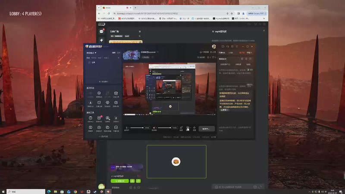Click the microphone icon beside the mic volume slider
The height and width of the screenshot is (194, 345).
pos(126,128)
